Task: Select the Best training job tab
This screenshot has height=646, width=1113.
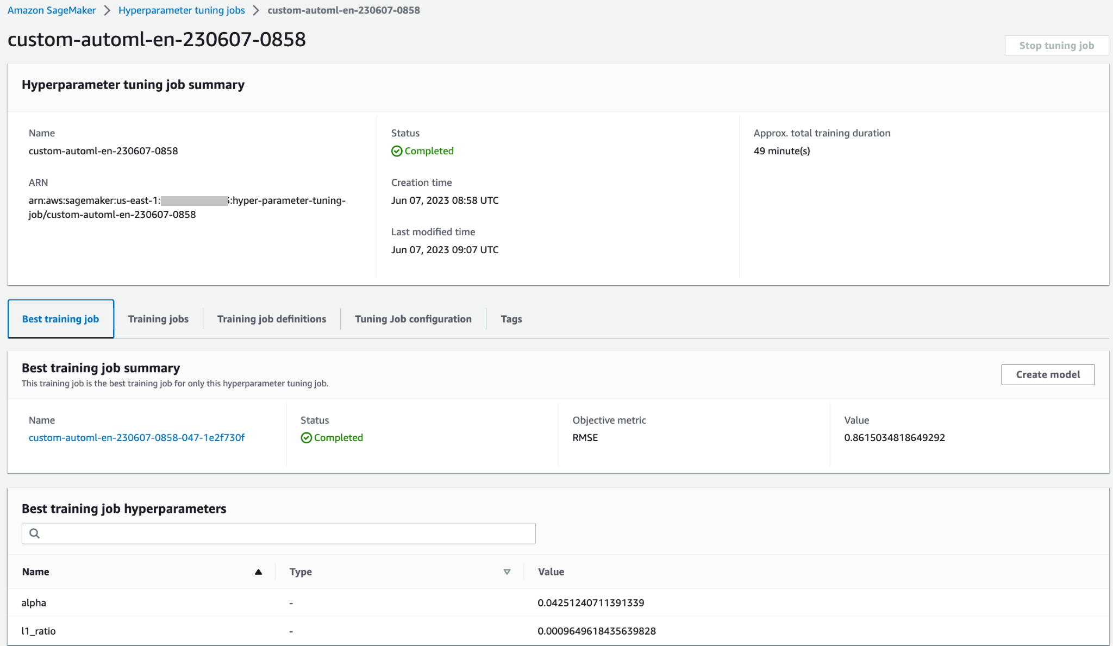Action: (x=60, y=319)
